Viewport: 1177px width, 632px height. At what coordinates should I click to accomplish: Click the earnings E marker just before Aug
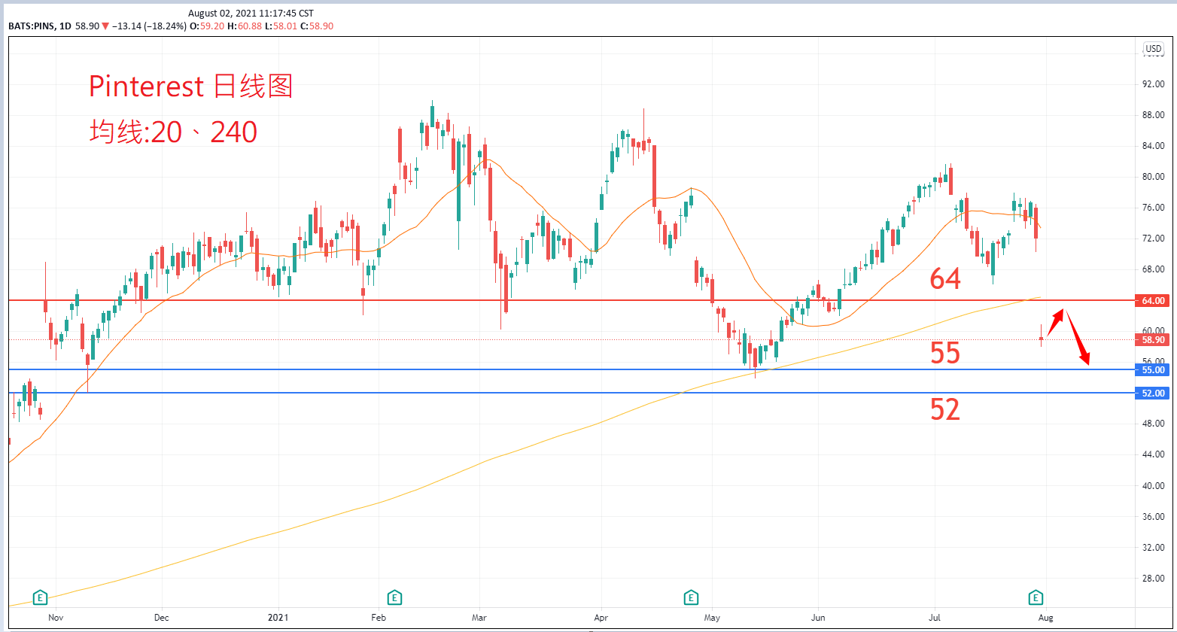[1036, 599]
